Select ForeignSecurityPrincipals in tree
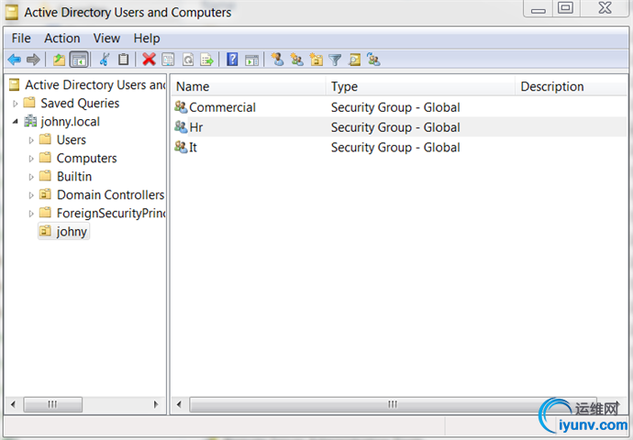 point(111,213)
